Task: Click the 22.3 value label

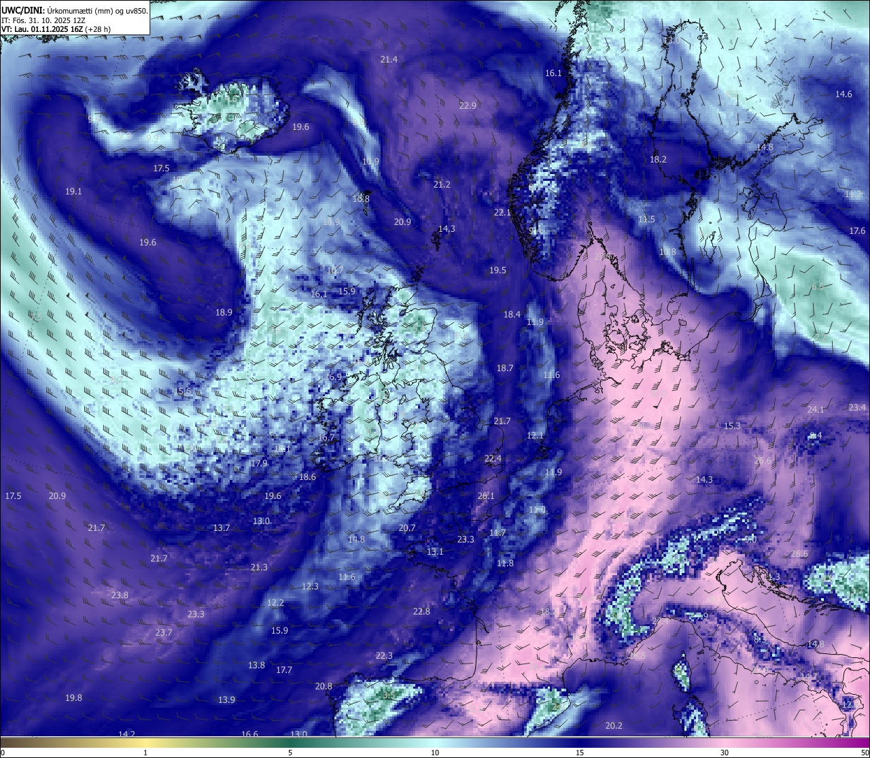Action: (384, 656)
